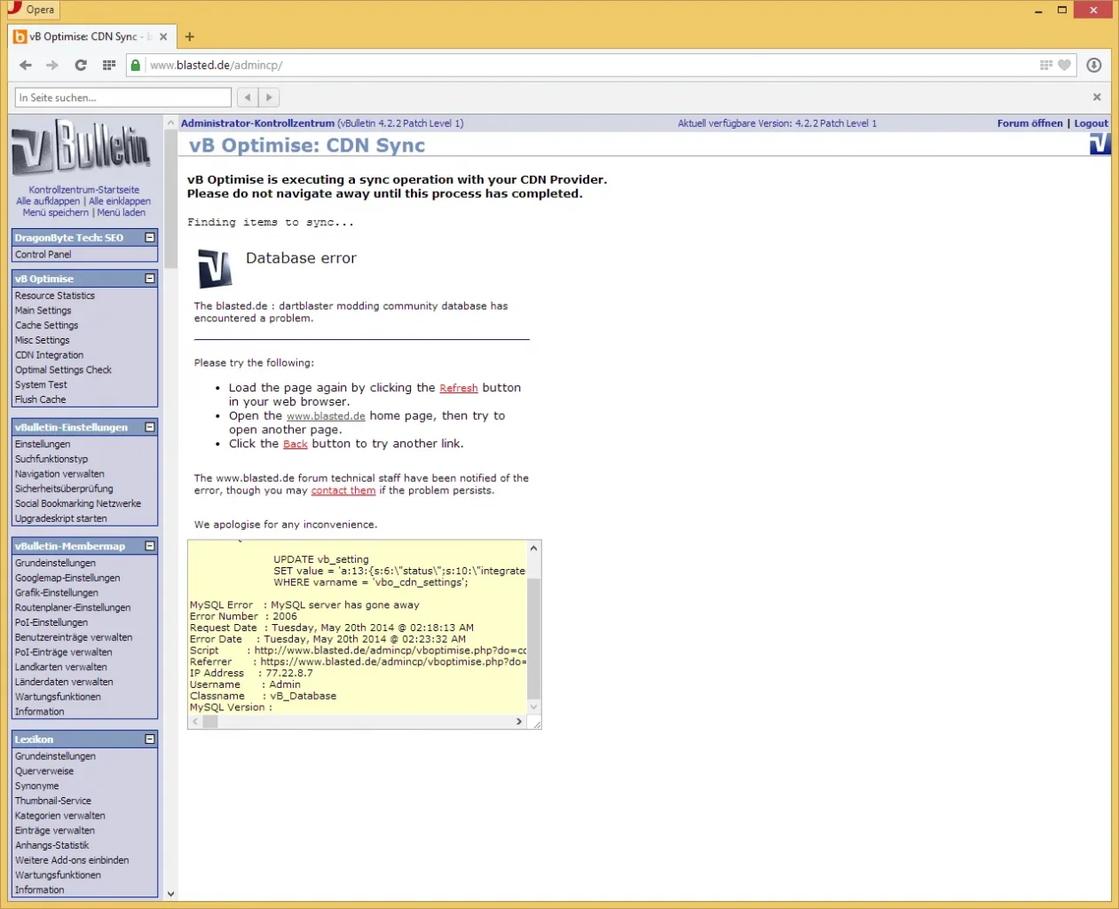Close the vB Optimise: CDN Sync tab
Viewport: 1119px width, 909px height.
(x=163, y=36)
